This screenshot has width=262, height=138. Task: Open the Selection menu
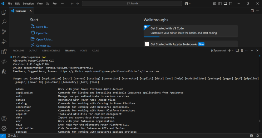point(28,3)
